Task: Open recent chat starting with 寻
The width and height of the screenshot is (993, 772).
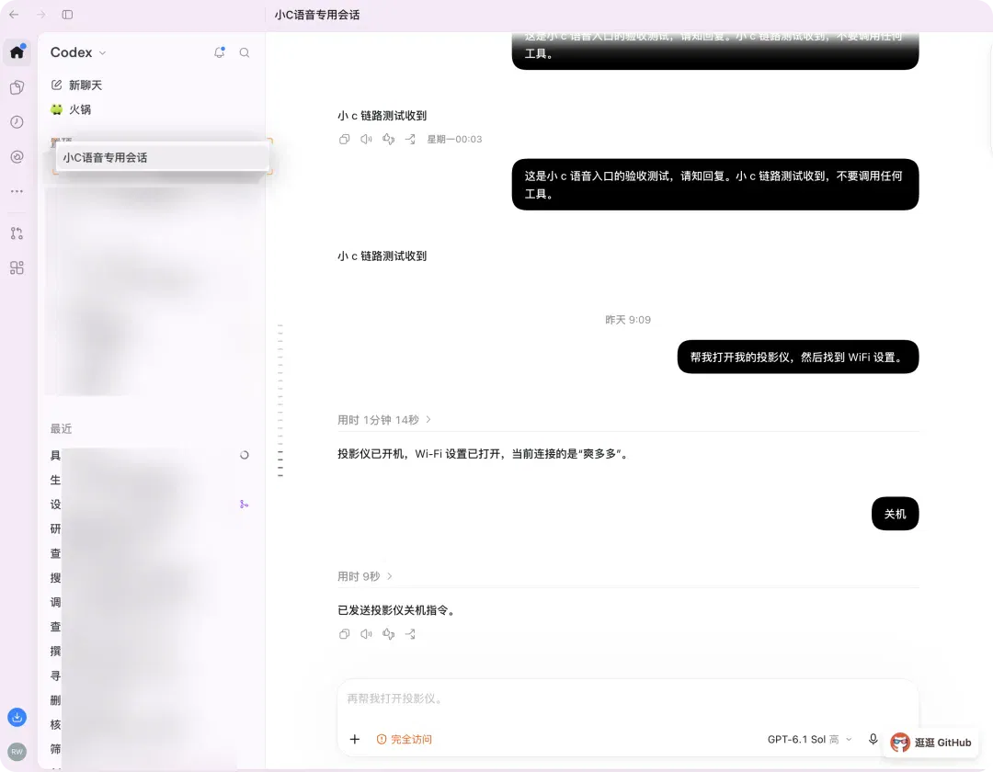Action: pos(149,675)
